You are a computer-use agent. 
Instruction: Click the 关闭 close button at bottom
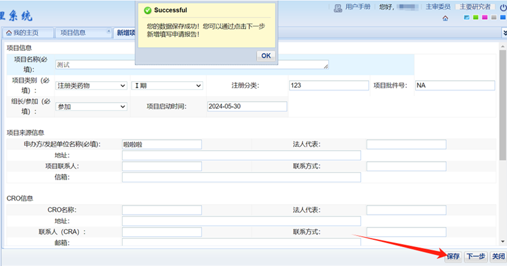point(498,257)
